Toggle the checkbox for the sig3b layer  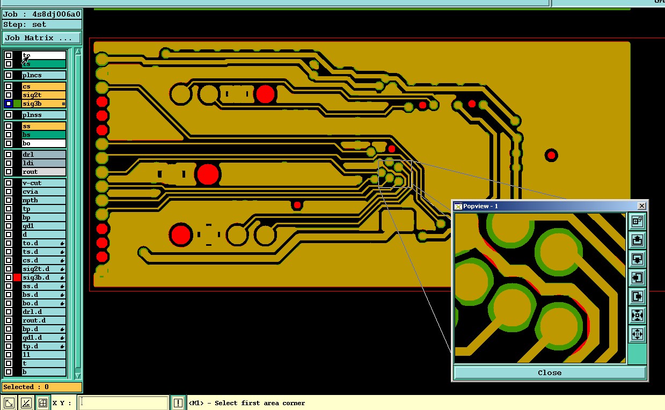click(9, 104)
